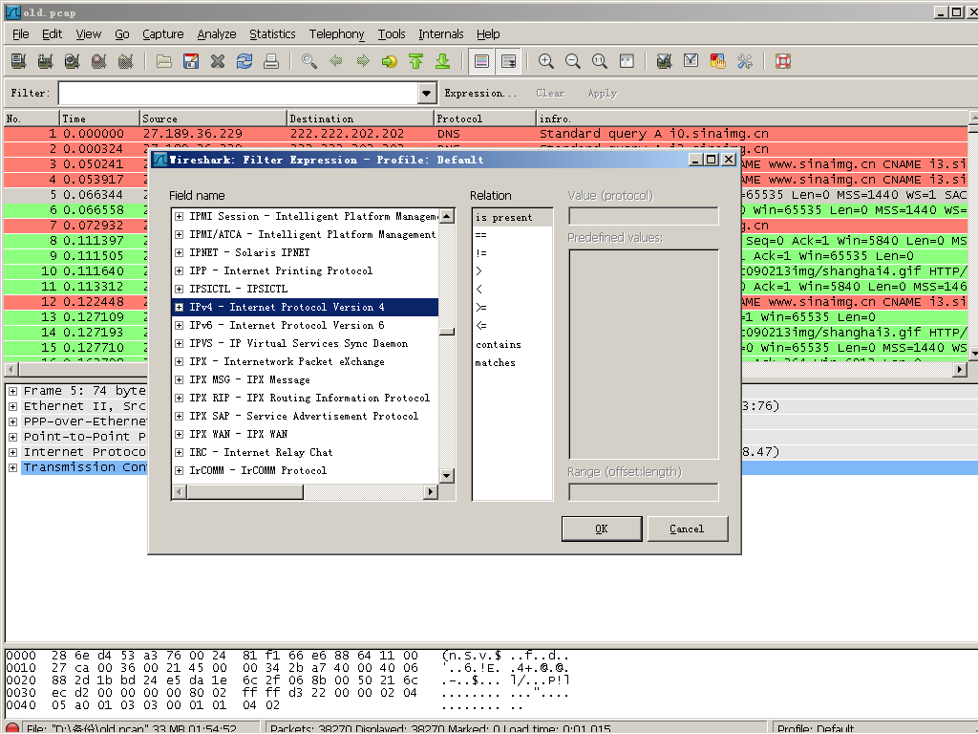This screenshot has width=978, height=734.
Task: Click the resize all columns icon
Action: pos(627,61)
